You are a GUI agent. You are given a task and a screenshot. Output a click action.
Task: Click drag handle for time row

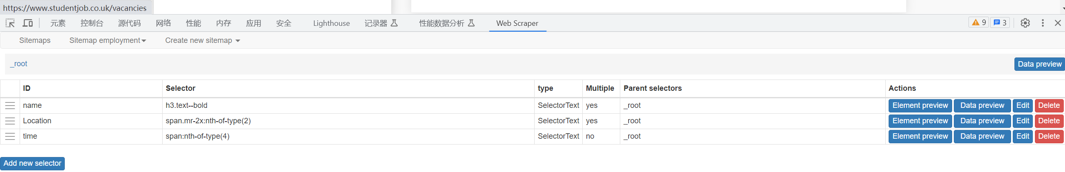pyautogui.click(x=10, y=137)
